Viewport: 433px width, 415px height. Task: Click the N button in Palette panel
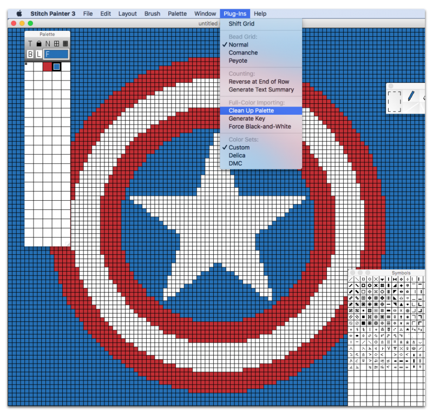(x=48, y=44)
